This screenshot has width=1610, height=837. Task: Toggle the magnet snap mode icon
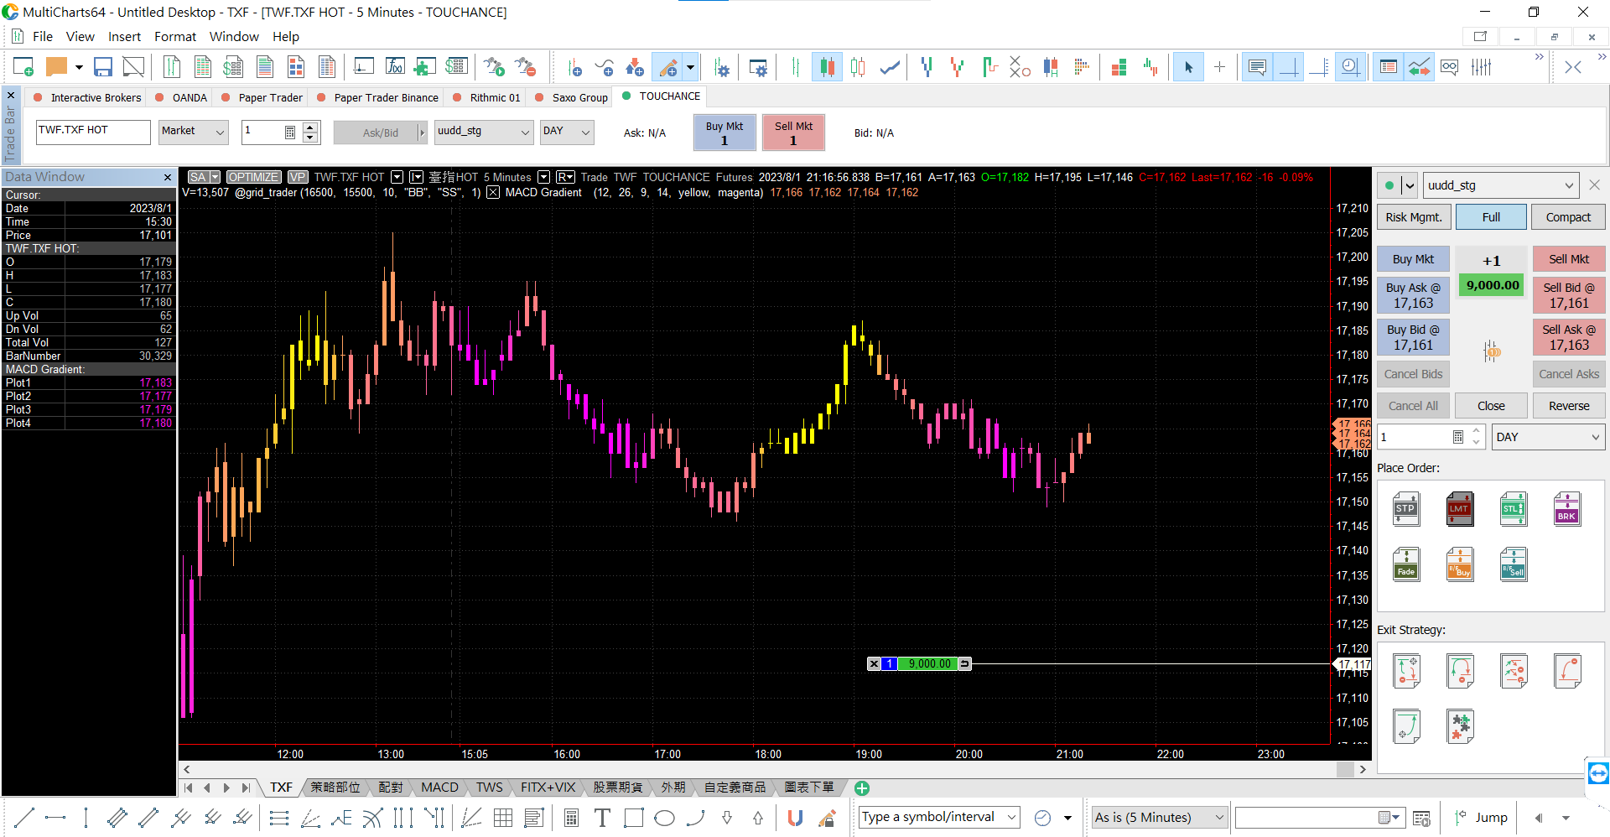(x=795, y=817)
